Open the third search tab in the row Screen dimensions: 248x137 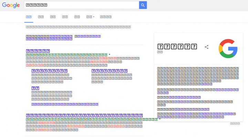[x=53, y=17]
